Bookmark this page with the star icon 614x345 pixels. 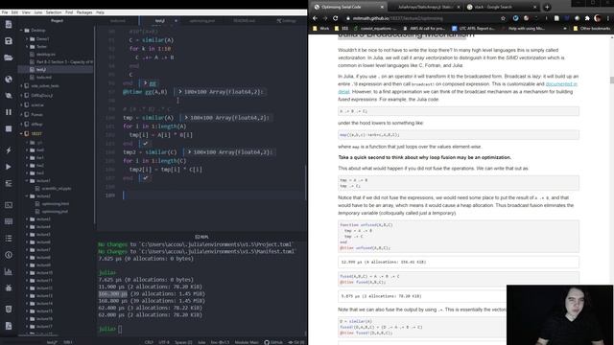(503, 18)
